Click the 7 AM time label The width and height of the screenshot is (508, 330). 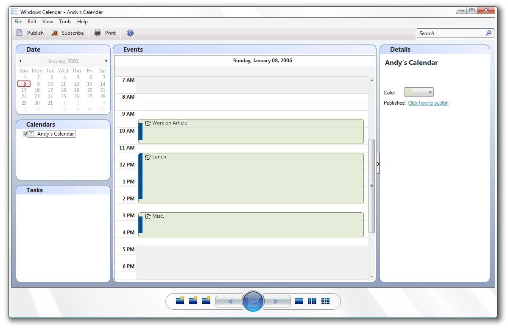[128, 80]
